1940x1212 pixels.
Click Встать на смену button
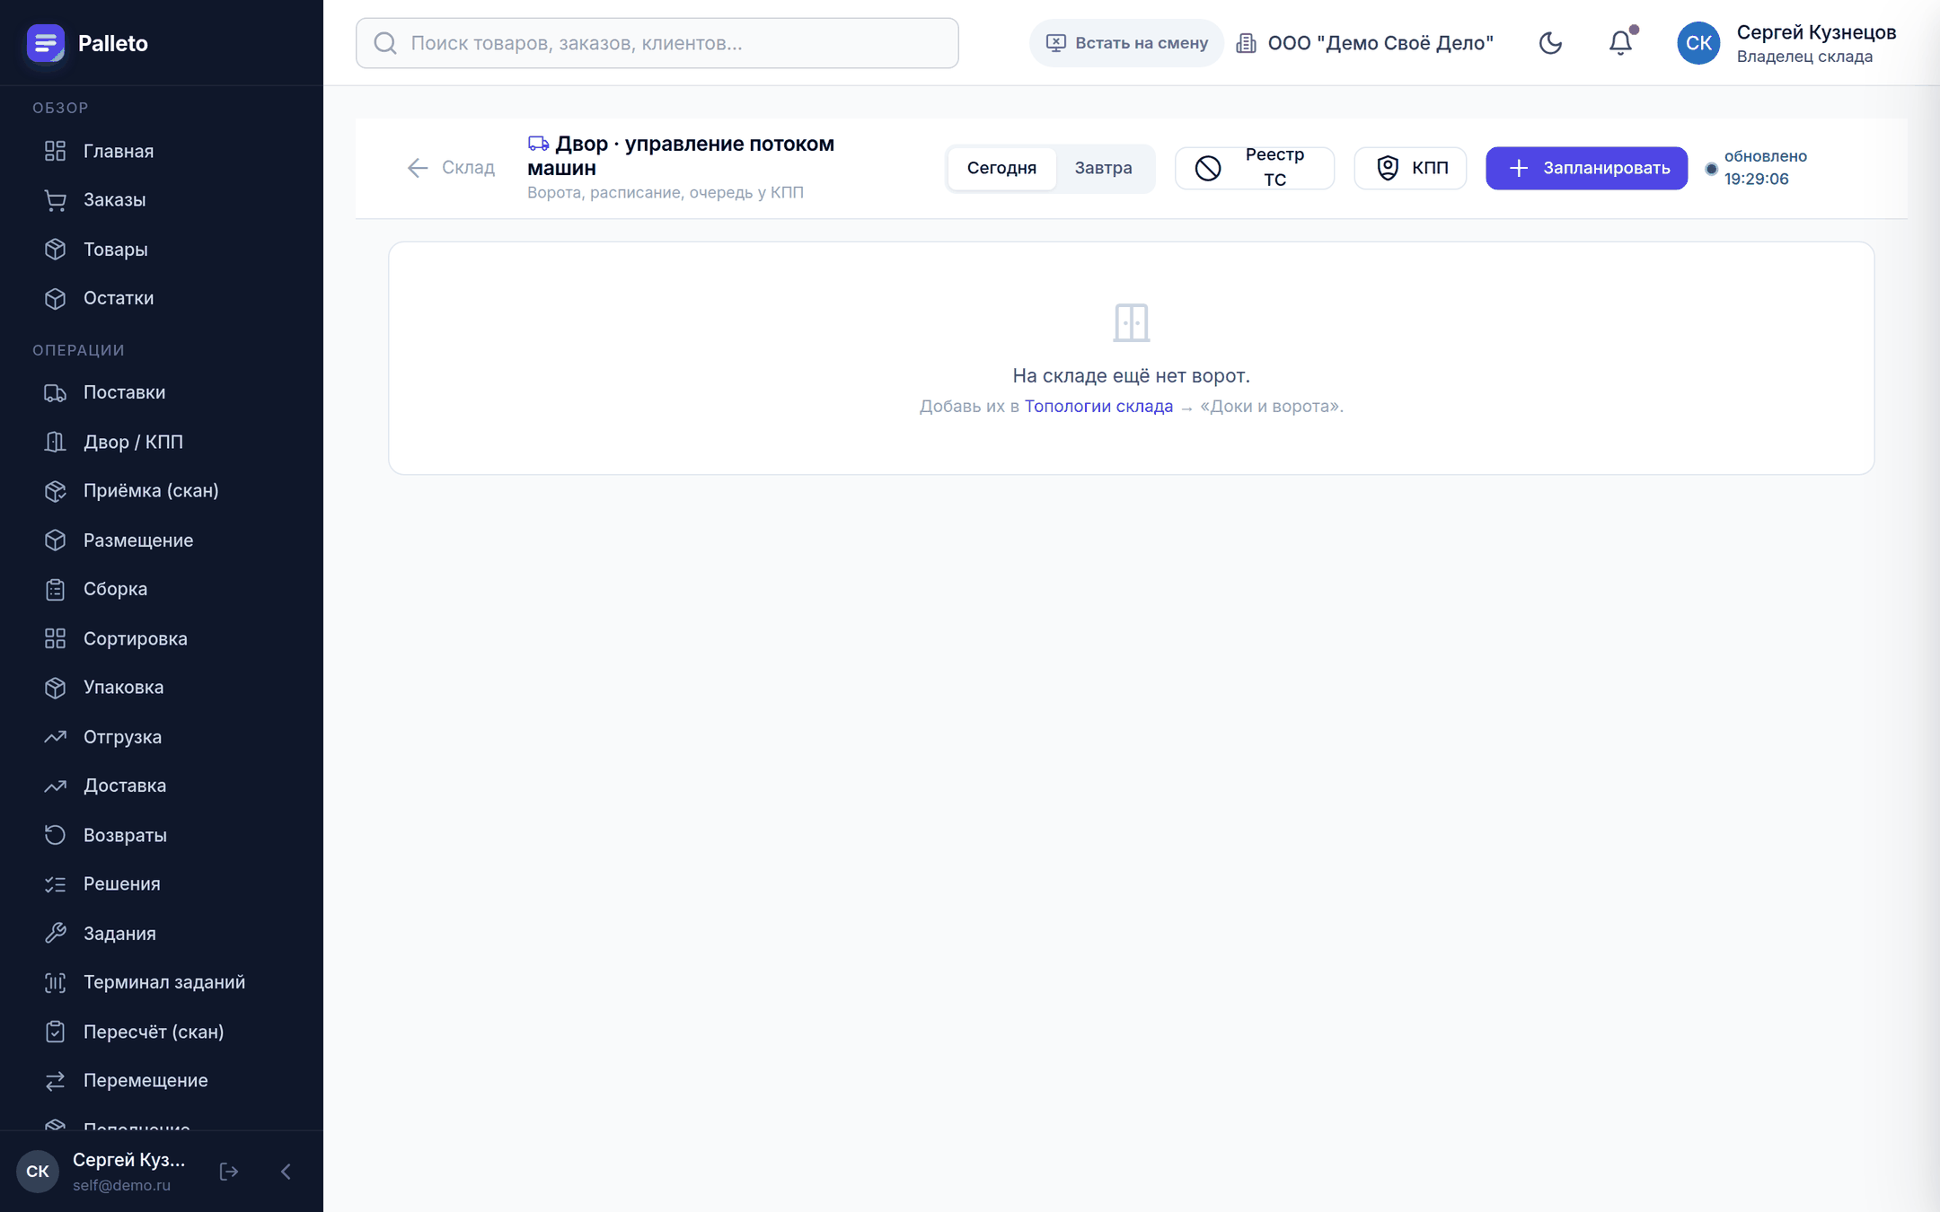coord(1126,43)
